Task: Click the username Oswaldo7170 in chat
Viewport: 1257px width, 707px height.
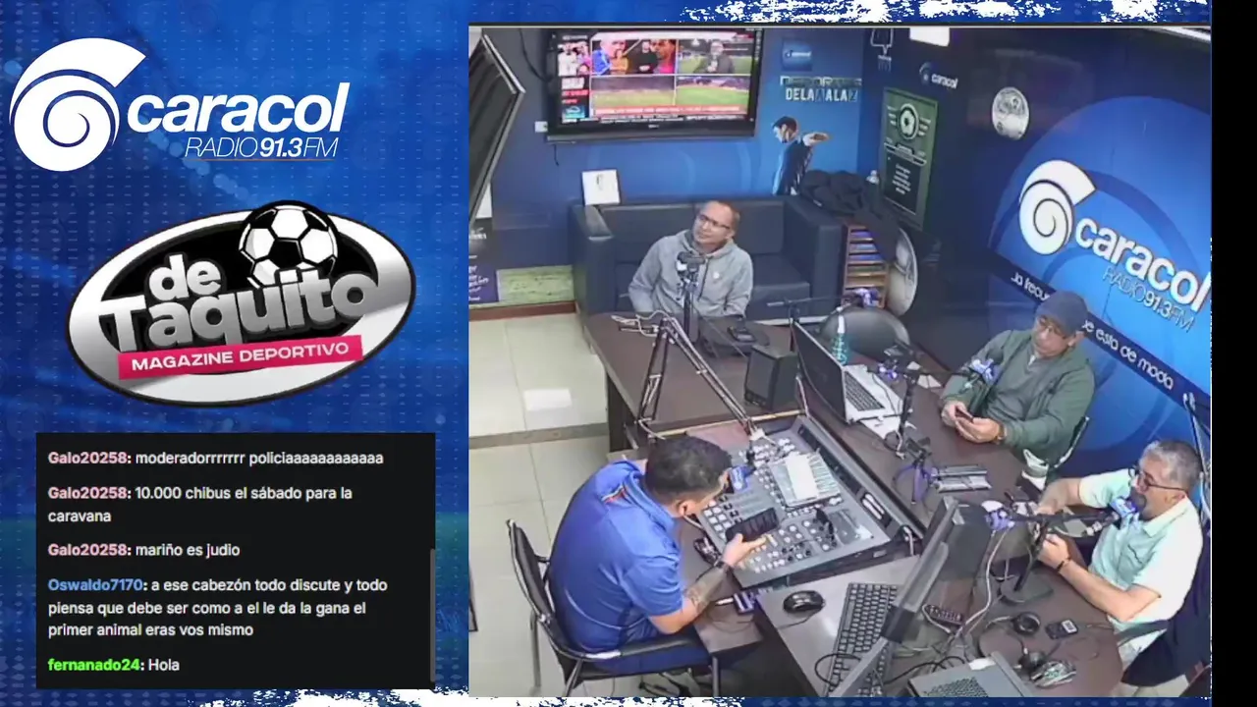Action: (x=93, y=584)
